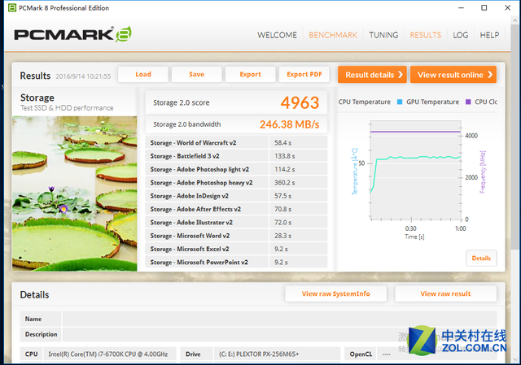This screenshot has height=365, width=521.
Task: Click the PCMark 8 title bar app icon
Action: 12,7
